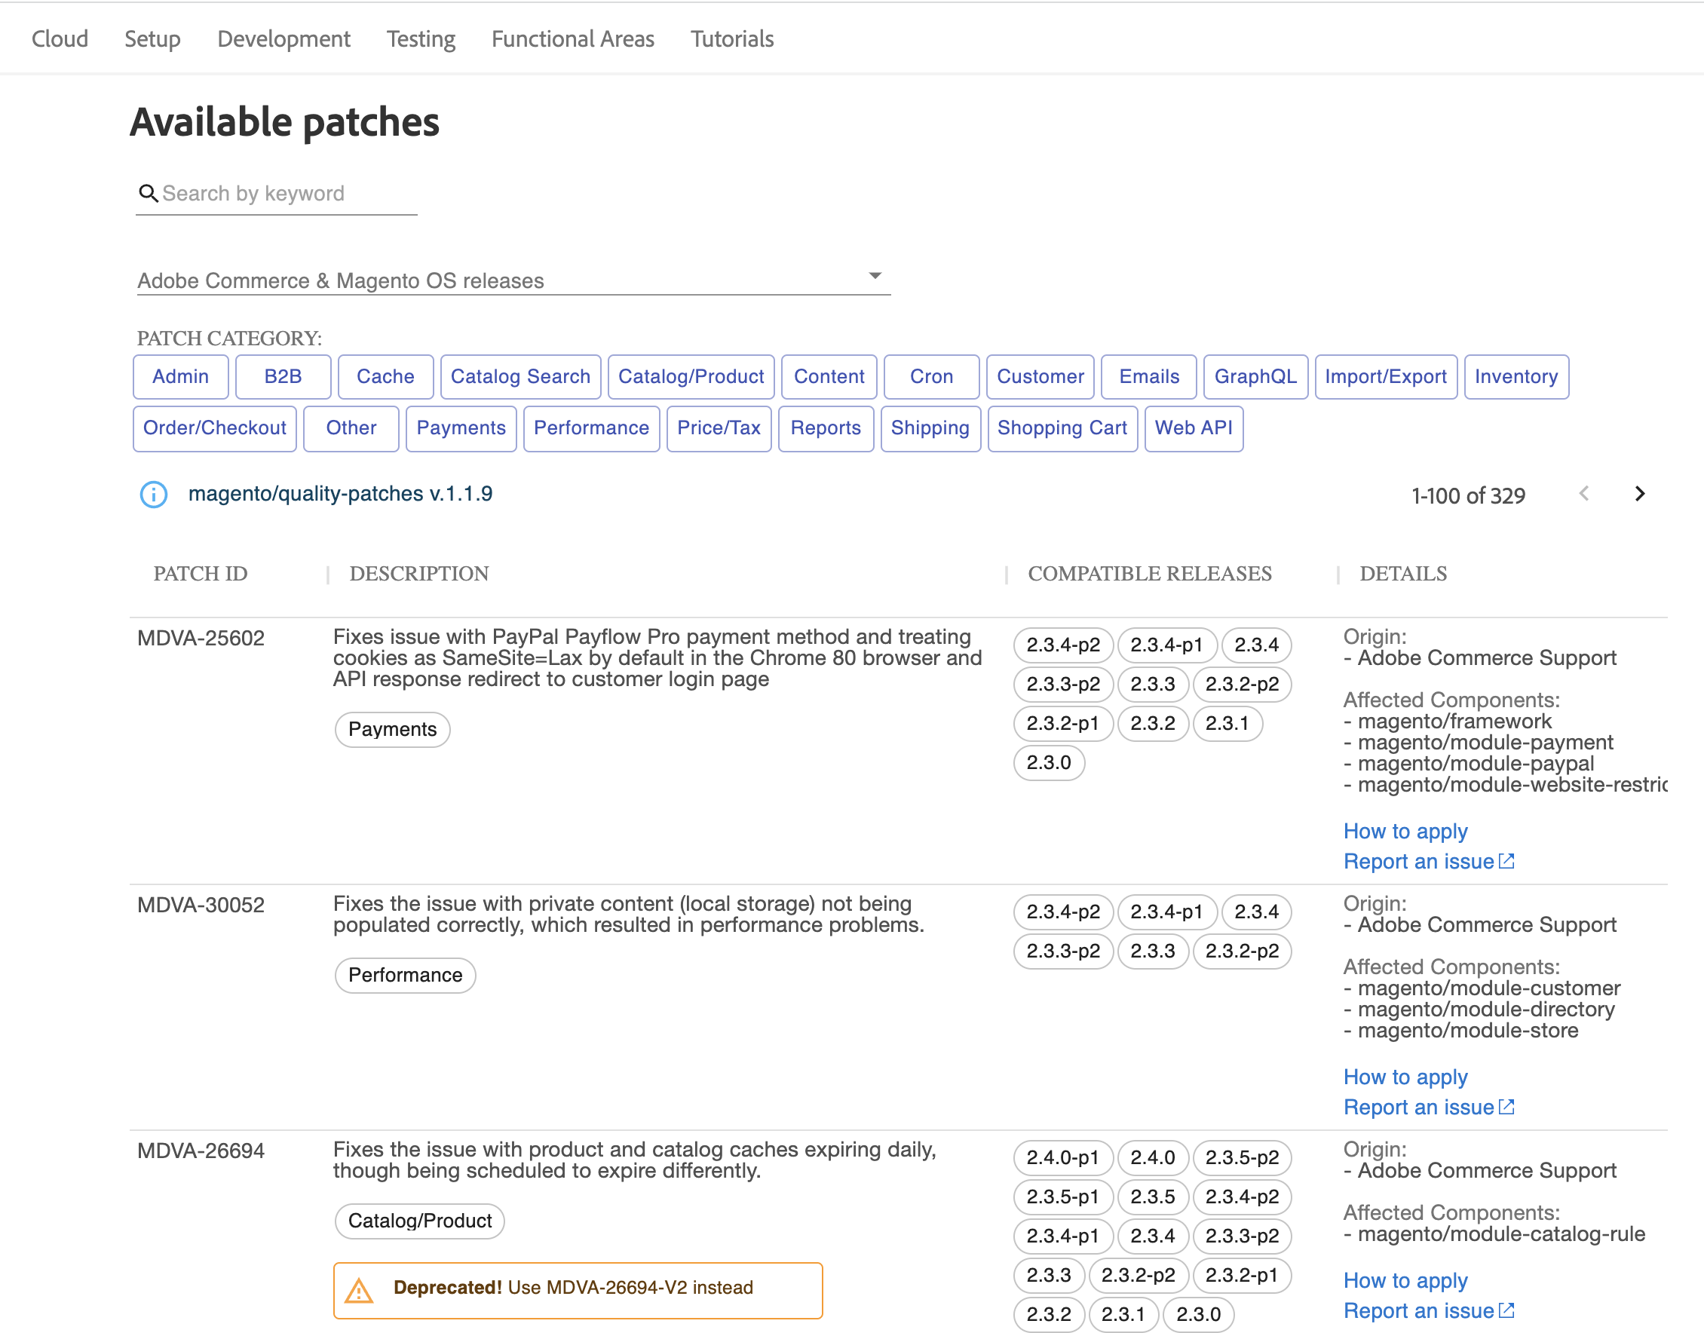
Task: Click the search magnifier icon
Action: click(x=149, y=193)
